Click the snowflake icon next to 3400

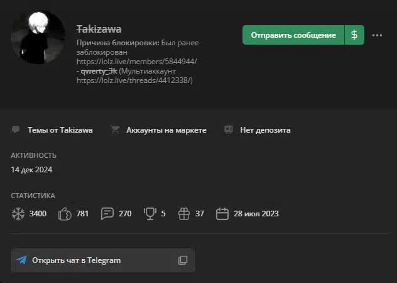pos(18,214)
